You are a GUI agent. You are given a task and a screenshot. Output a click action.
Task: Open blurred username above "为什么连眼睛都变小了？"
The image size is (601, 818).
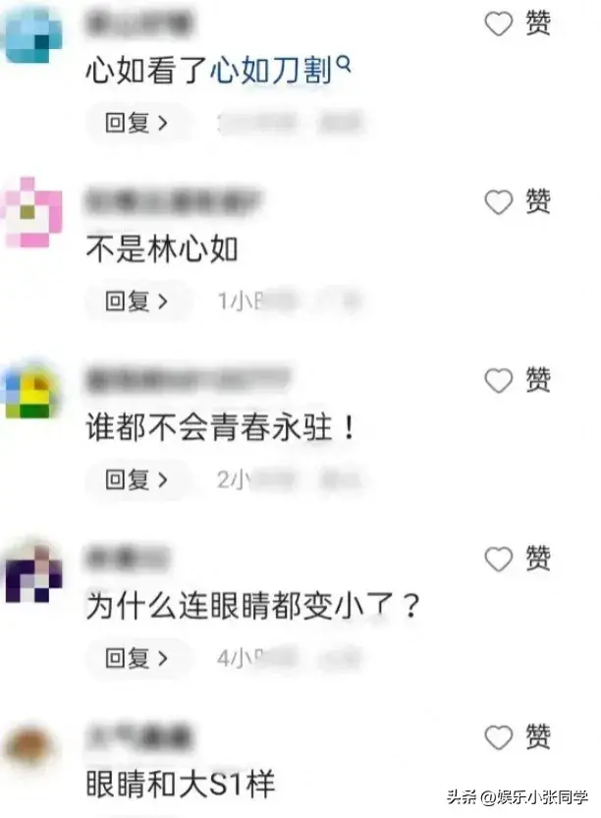128,558
